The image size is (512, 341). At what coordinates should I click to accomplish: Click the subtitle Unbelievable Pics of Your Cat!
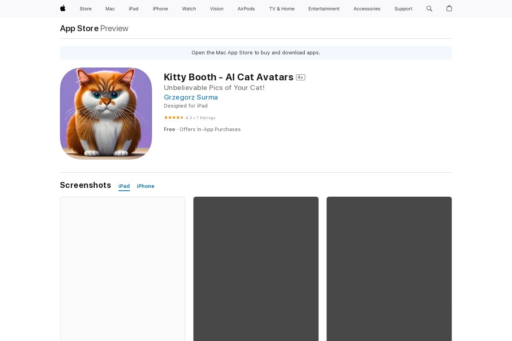(x=214, y=88)
